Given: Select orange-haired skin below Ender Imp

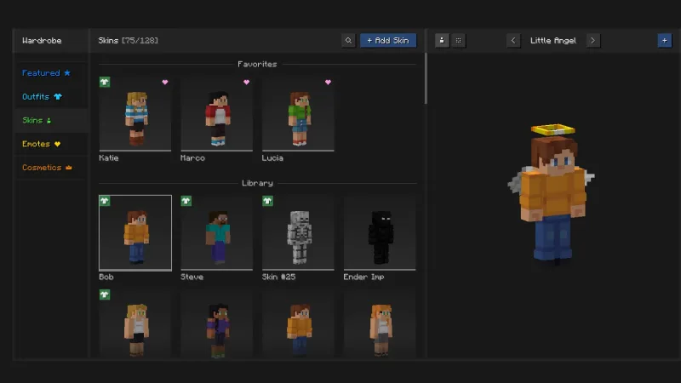Looking at the screenshot, I should point(380,323).
